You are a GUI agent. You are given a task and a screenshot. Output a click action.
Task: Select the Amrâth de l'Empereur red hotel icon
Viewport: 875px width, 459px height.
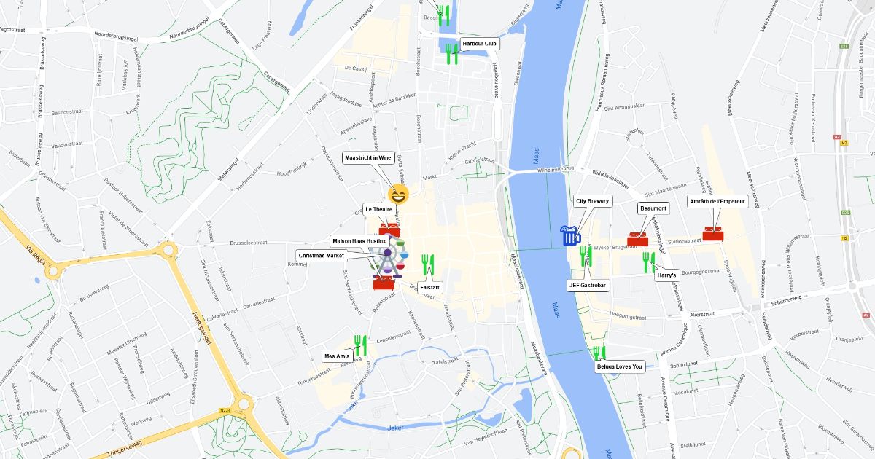(713, 234)
